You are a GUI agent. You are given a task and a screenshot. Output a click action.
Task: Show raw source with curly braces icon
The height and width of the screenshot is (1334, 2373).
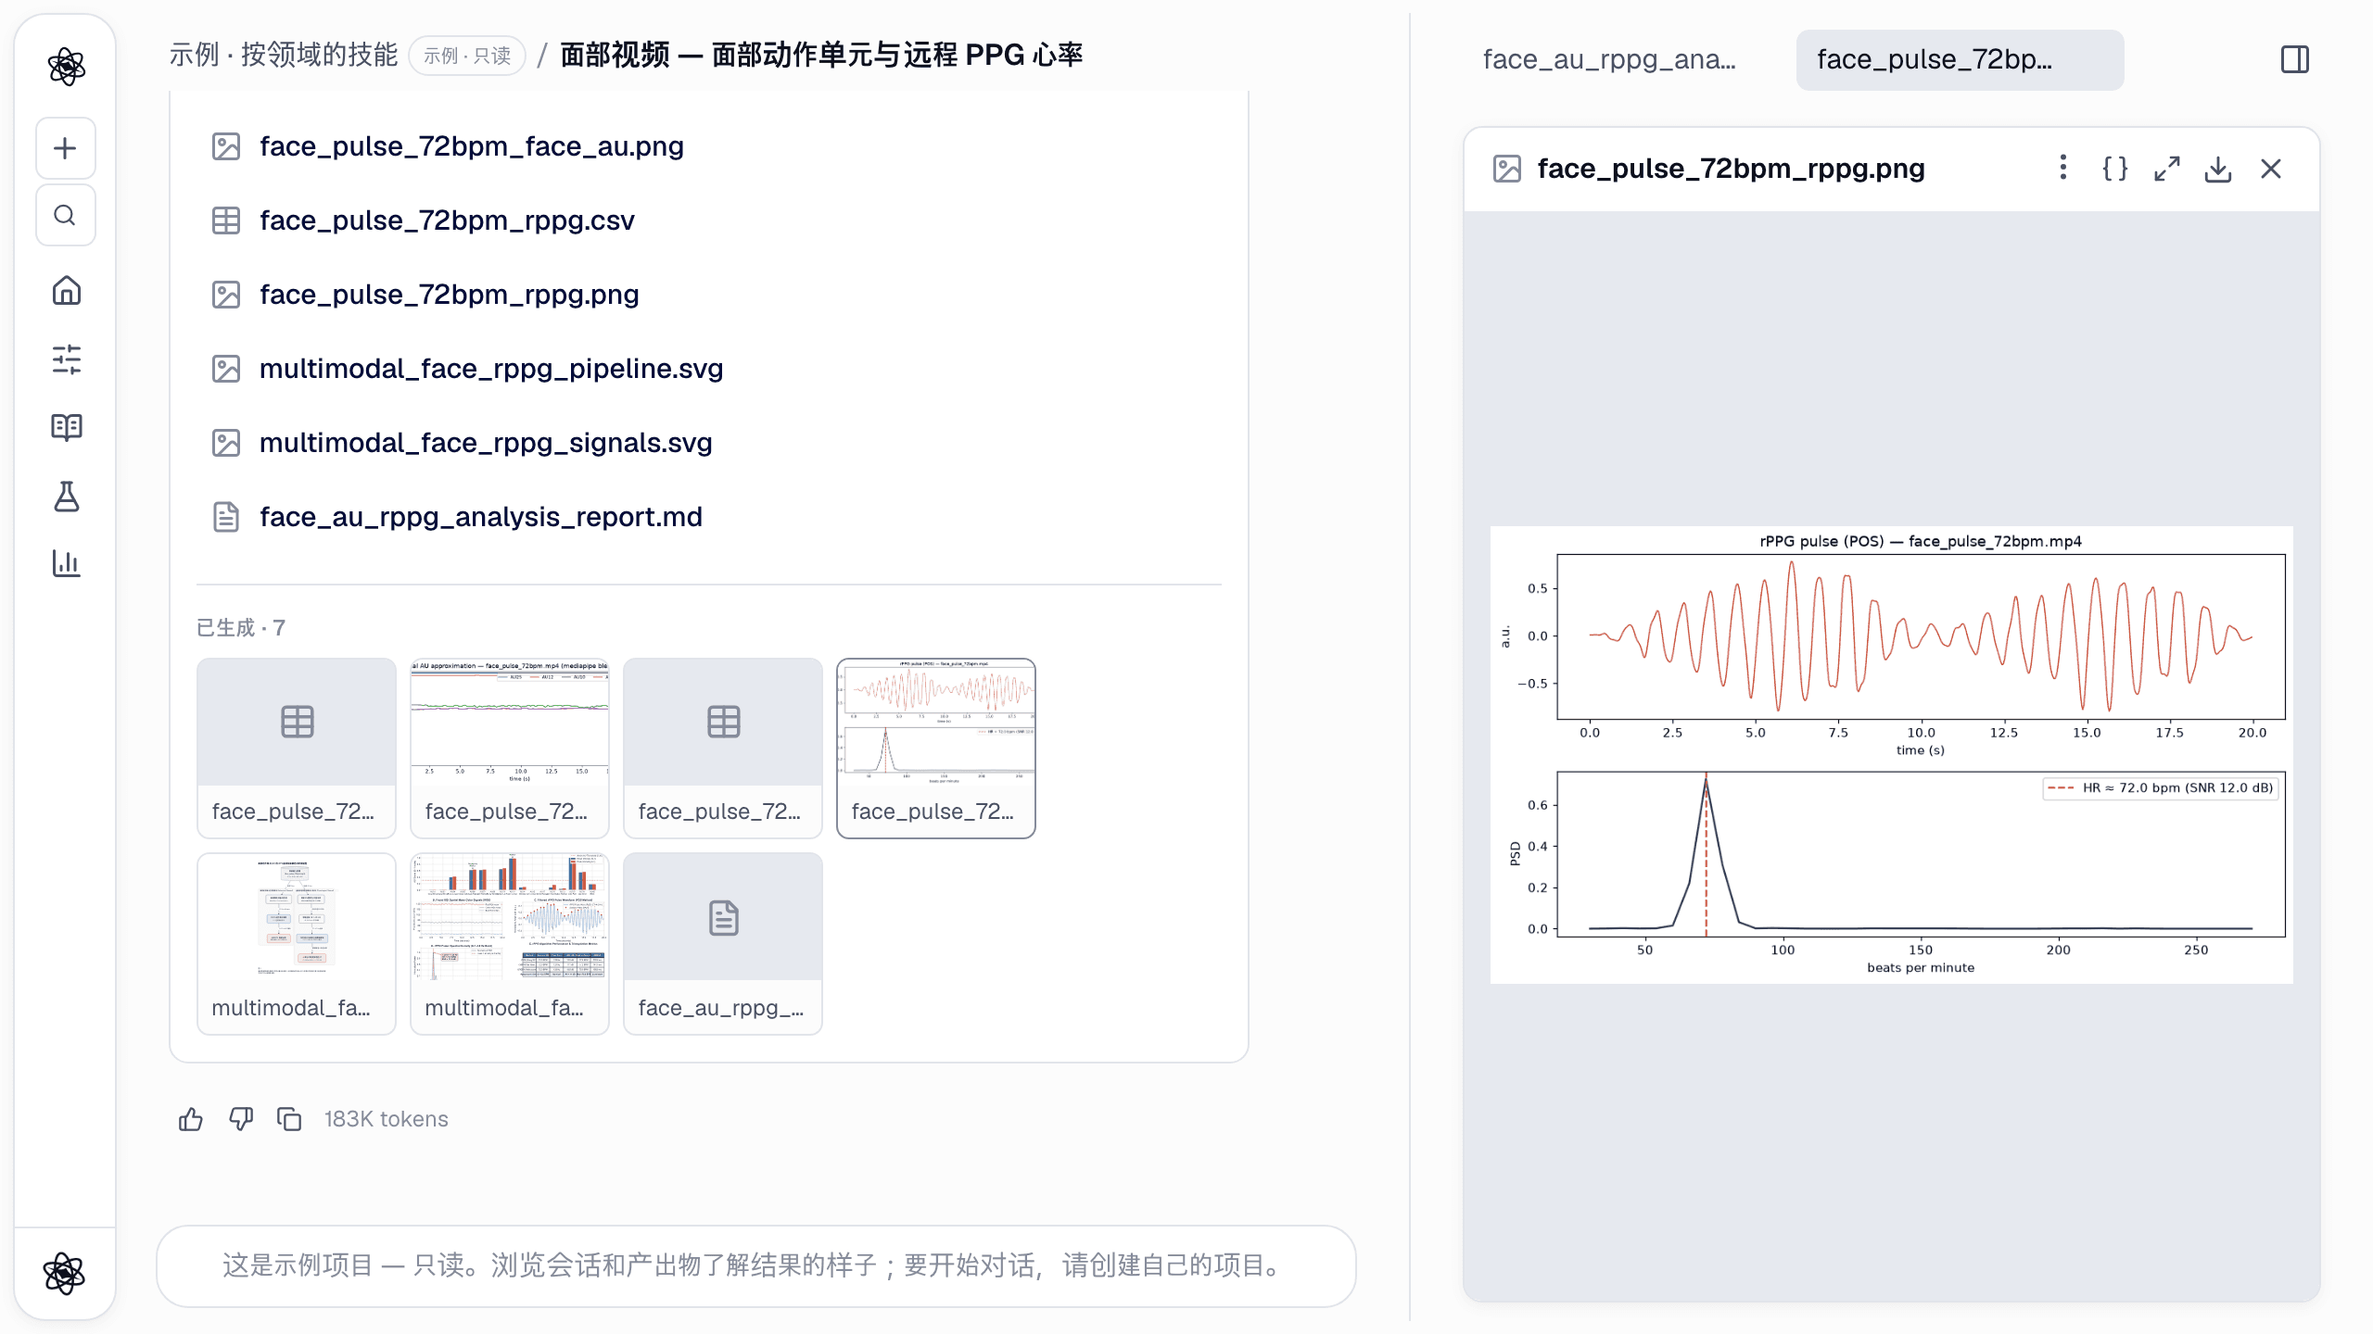tap(2114, 169)
